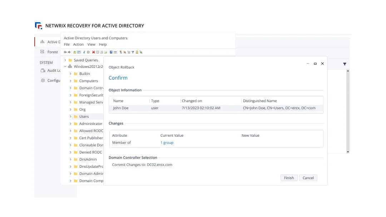
Task: Expand the ForeignSecurity folder chevron
Action: (70, 95)
